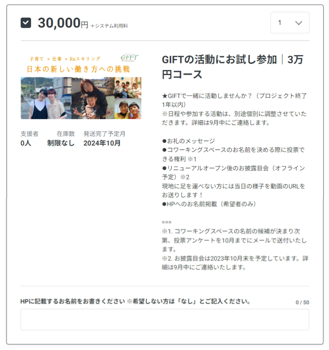Image resolution: width=329 pixels, height=350 pixels.
Task: Click the 0 / 50 character counter
Action: click(x=303, y=303)
